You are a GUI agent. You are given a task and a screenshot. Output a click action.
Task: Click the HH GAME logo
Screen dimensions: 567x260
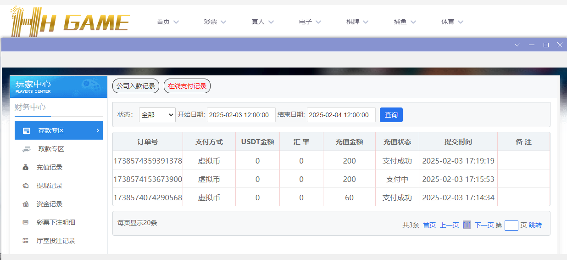tap(70, 22)
